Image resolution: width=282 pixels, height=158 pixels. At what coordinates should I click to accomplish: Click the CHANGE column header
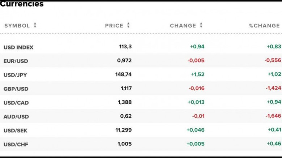coord(183,26)
